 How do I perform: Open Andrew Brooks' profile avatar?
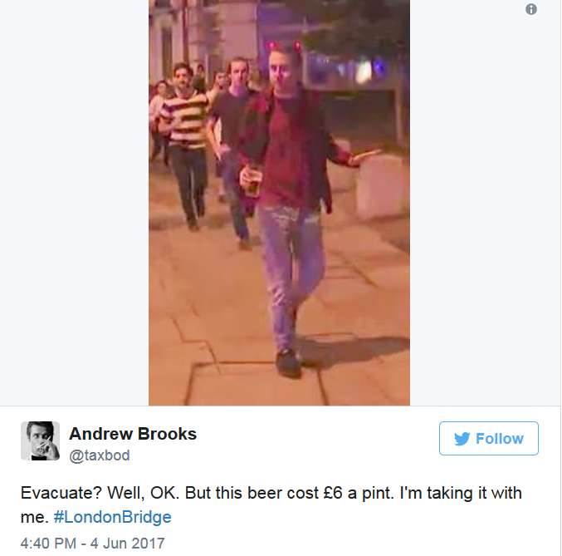click(40, 440)
